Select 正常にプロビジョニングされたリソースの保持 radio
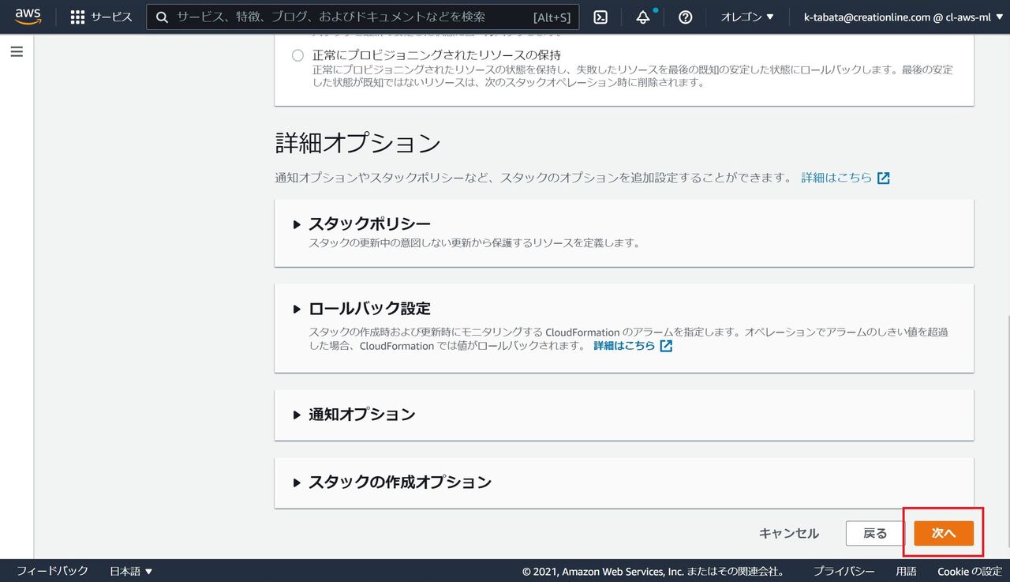Image resolution: width=1010 pixels, height=582 pixels. 297,55
